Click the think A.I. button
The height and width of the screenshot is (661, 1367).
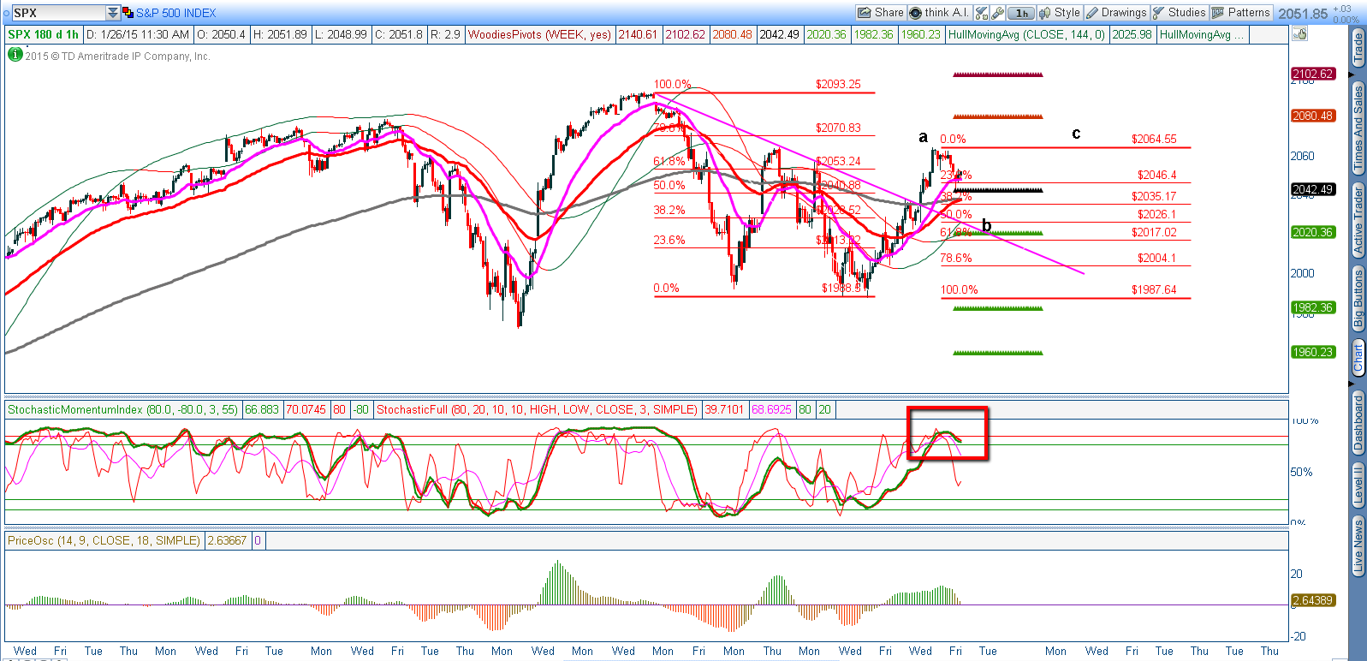939,13
